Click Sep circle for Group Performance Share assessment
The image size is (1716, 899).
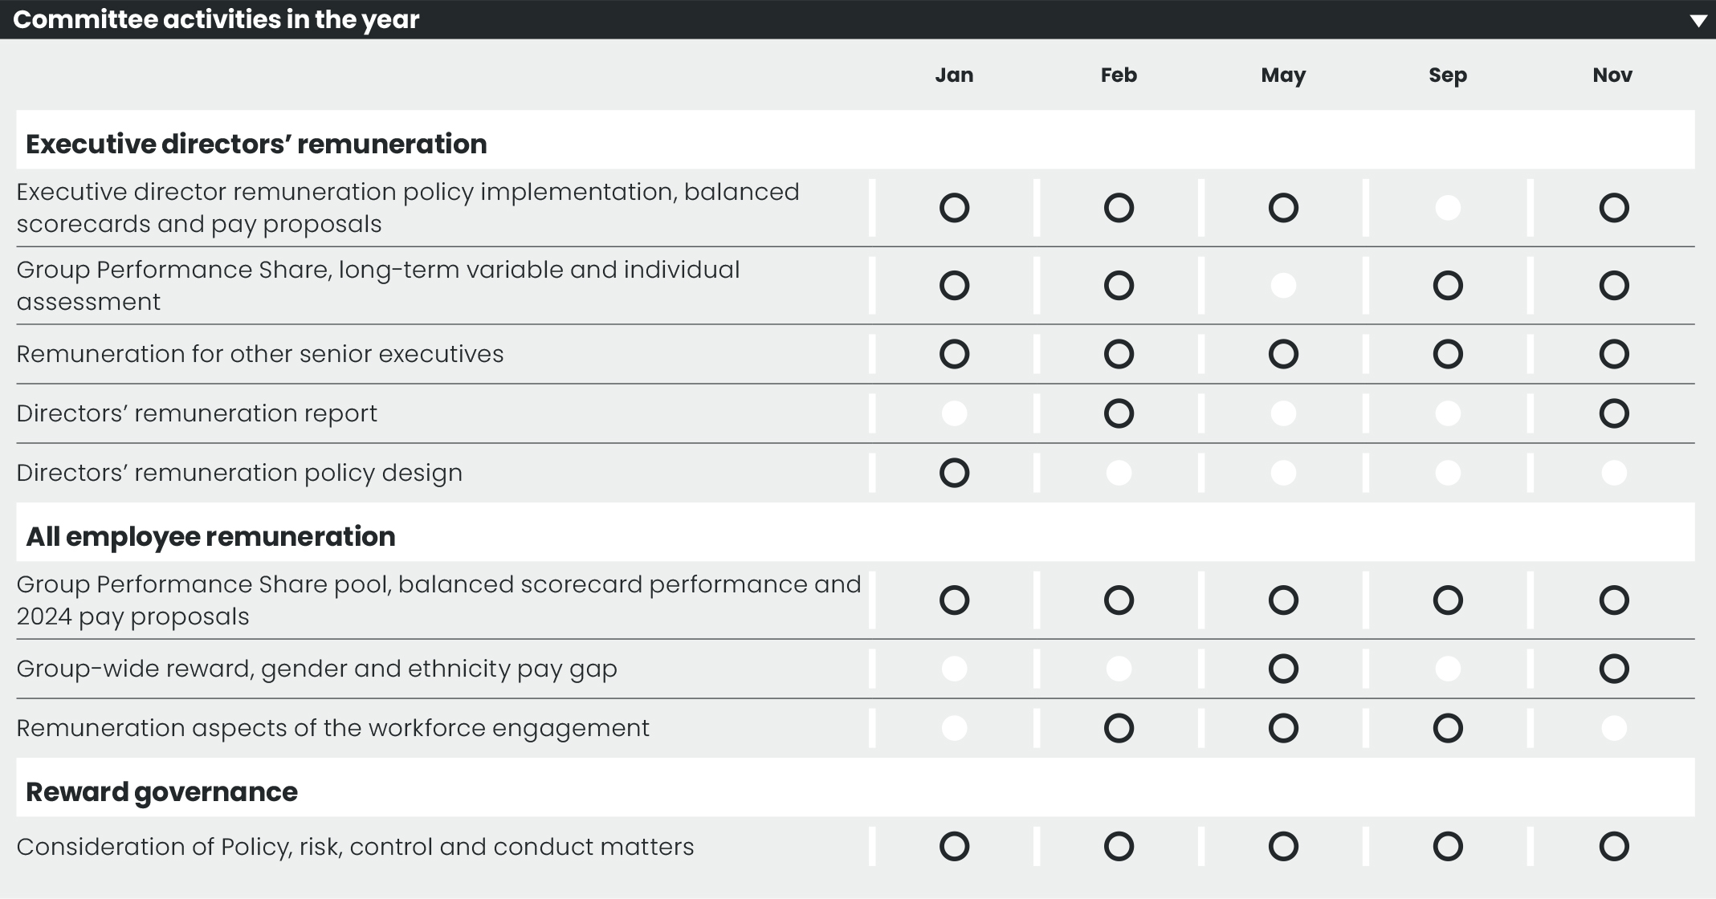(1448, 286)
